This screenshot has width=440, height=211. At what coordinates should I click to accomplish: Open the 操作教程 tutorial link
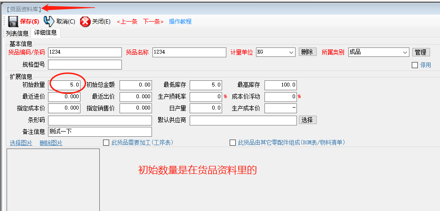180,22
